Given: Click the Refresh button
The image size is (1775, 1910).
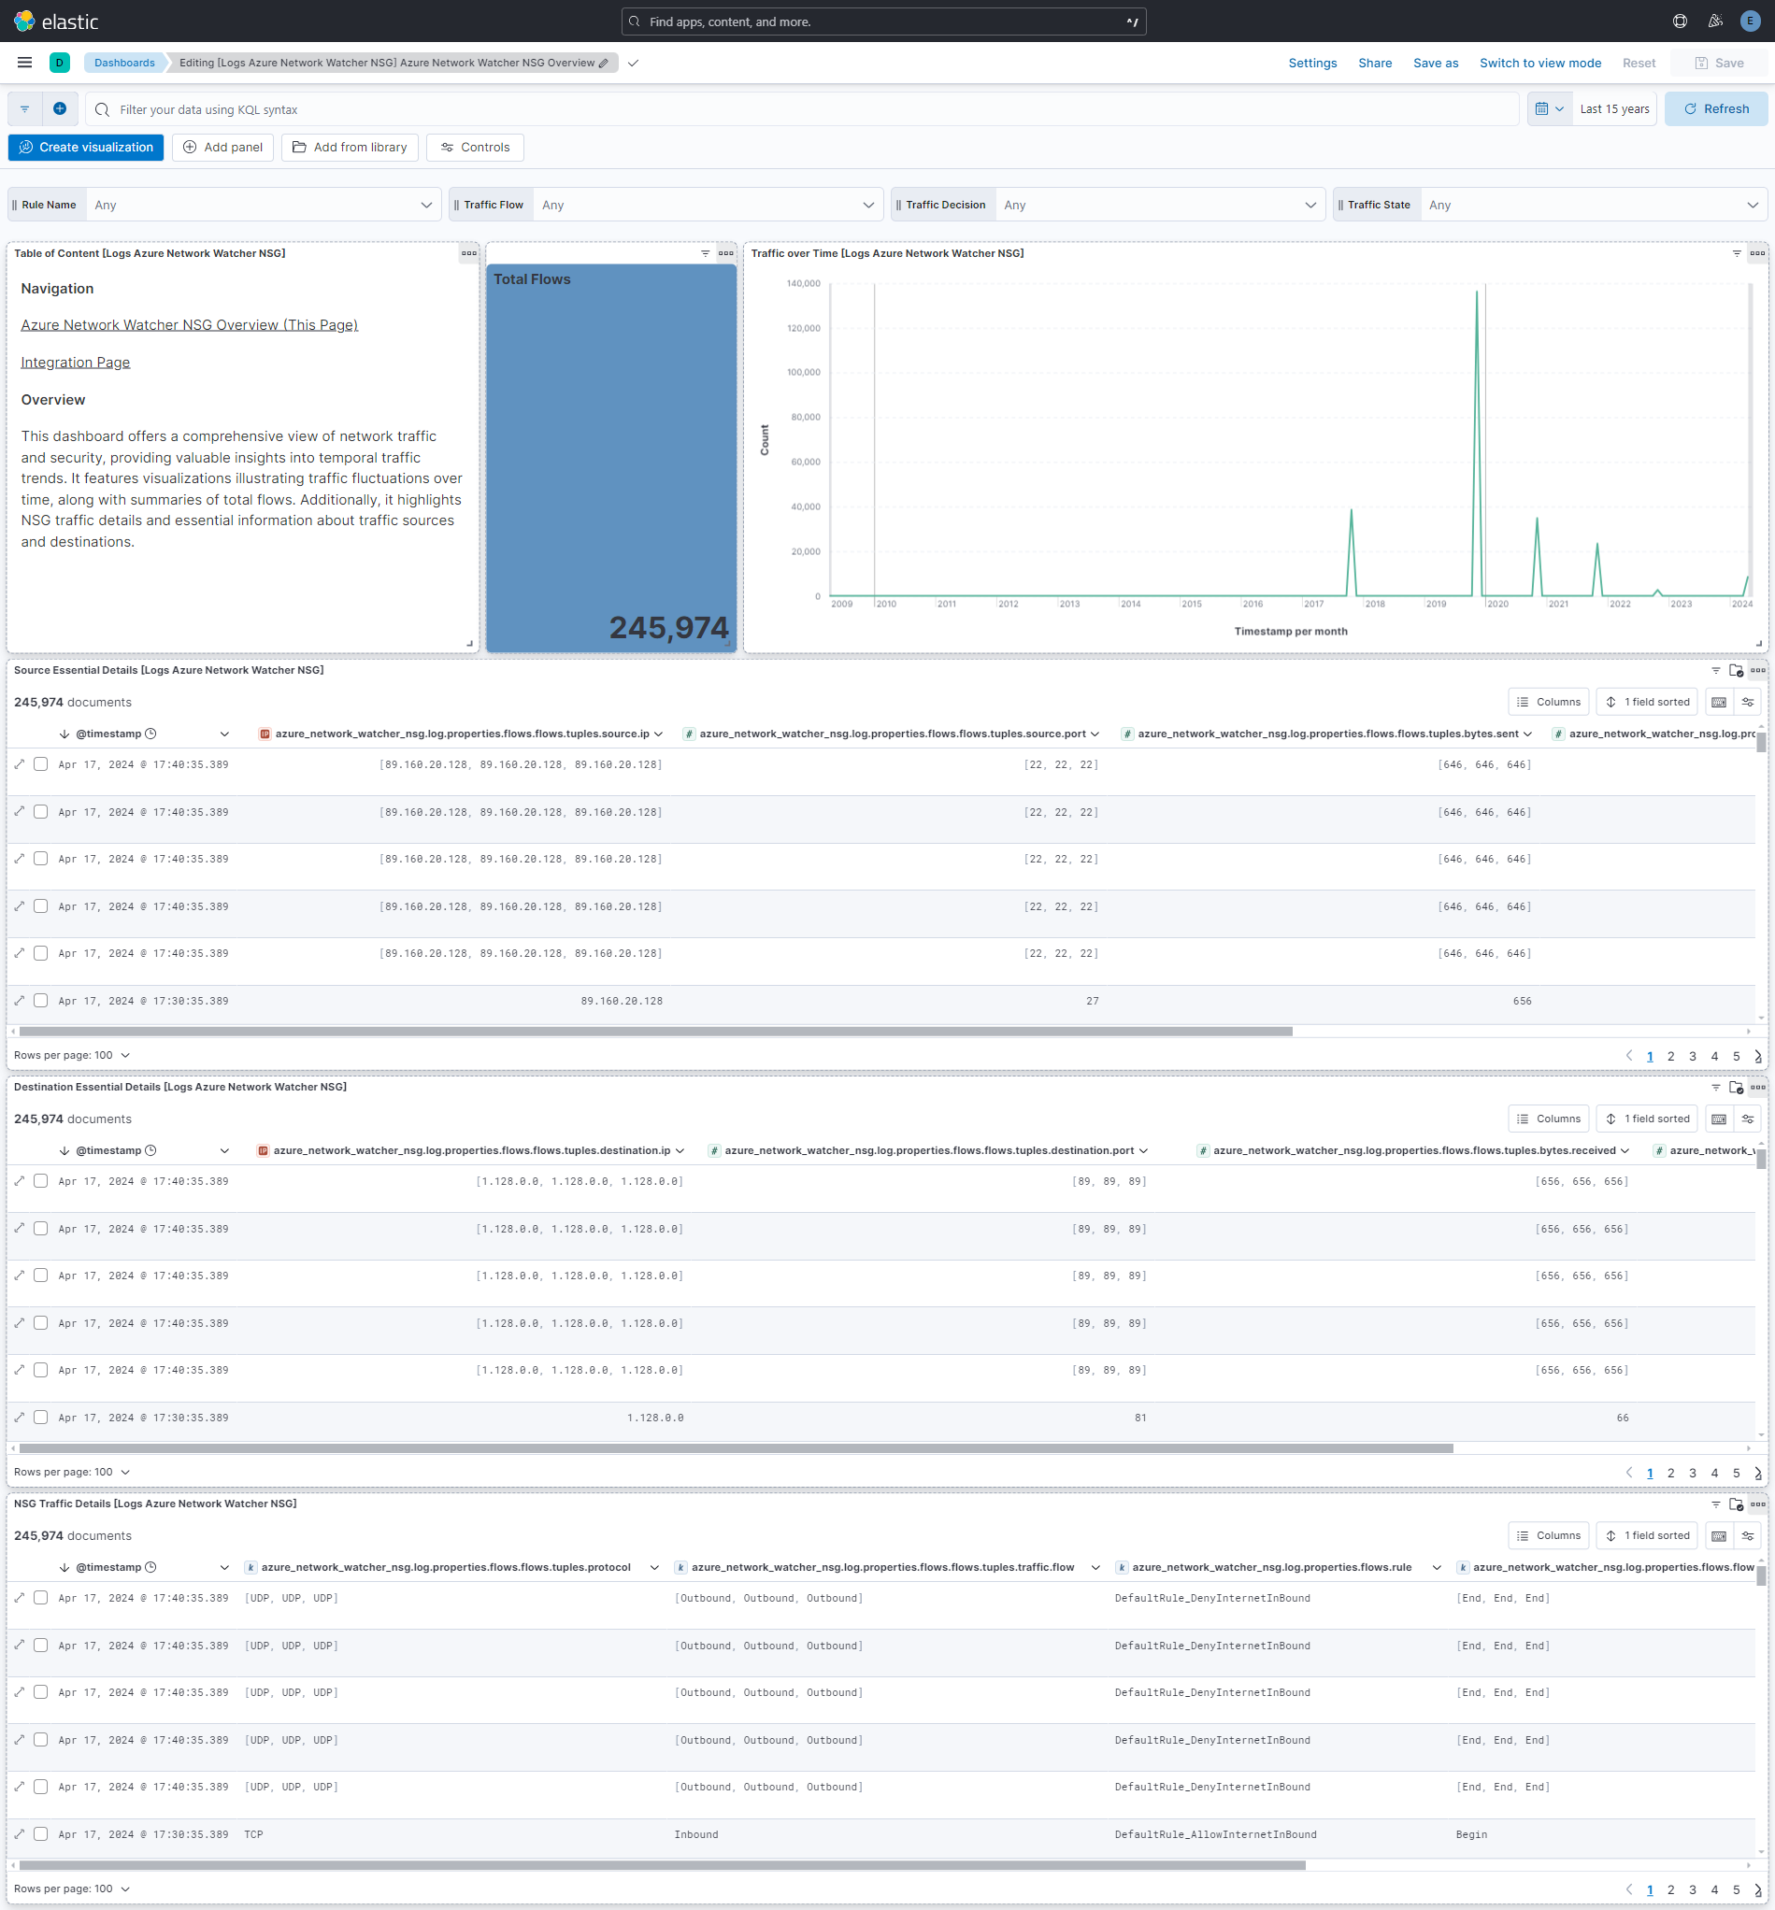Looking at the screenshot, I should coord(1716,108).
